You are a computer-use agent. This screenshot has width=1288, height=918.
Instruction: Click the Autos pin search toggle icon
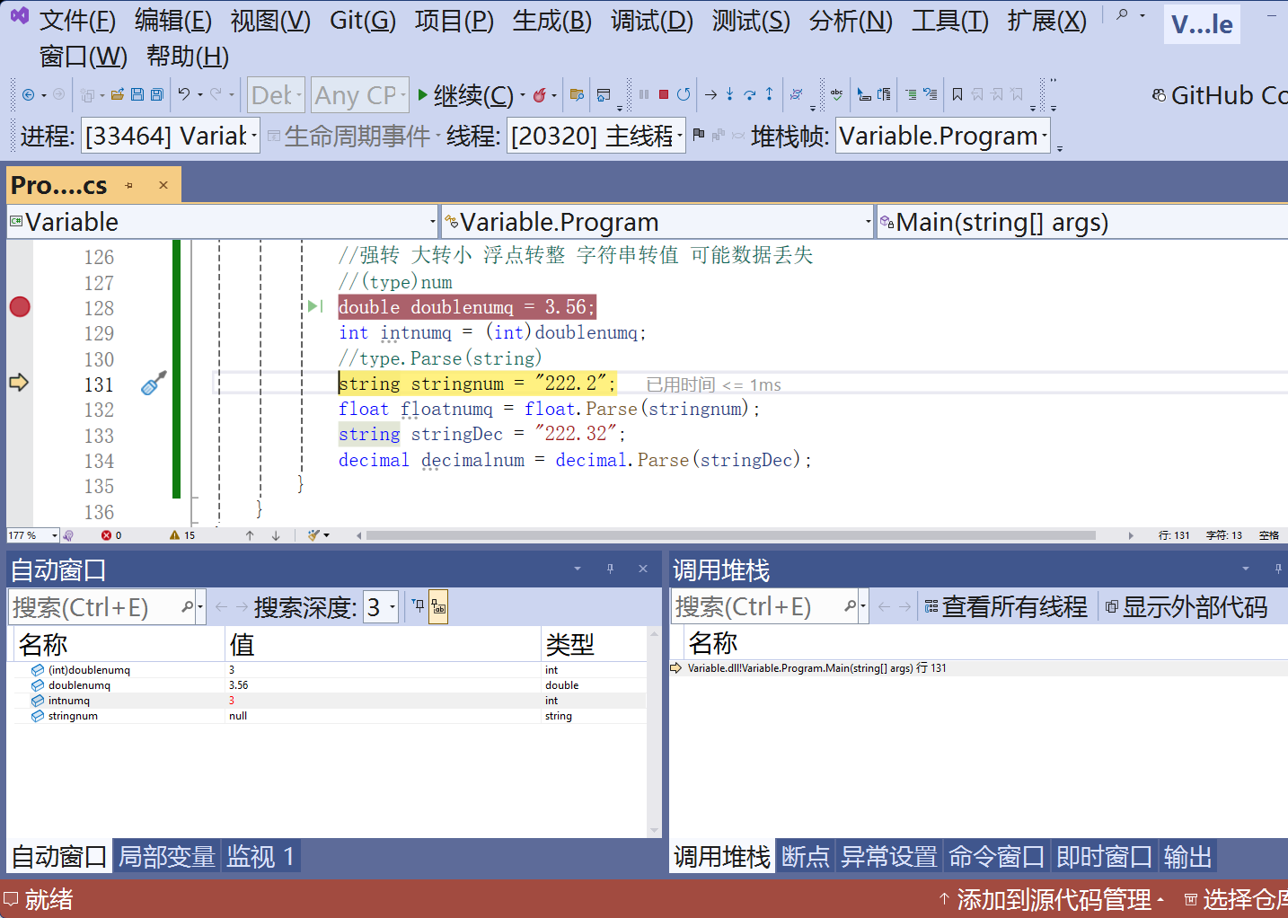coord(419,607)
